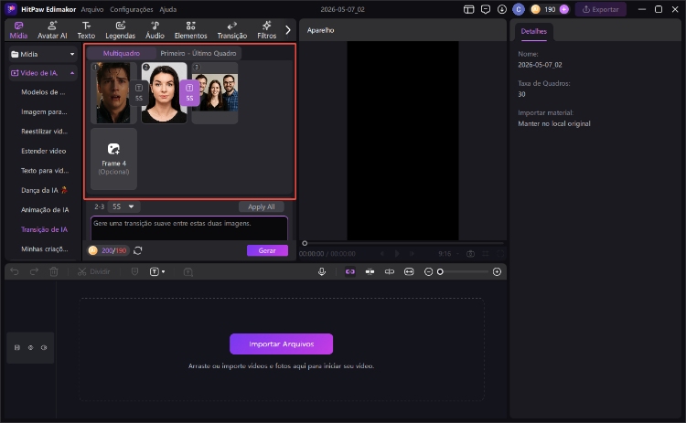
Task: Open the feedback message icon
Action: [485, 9]
